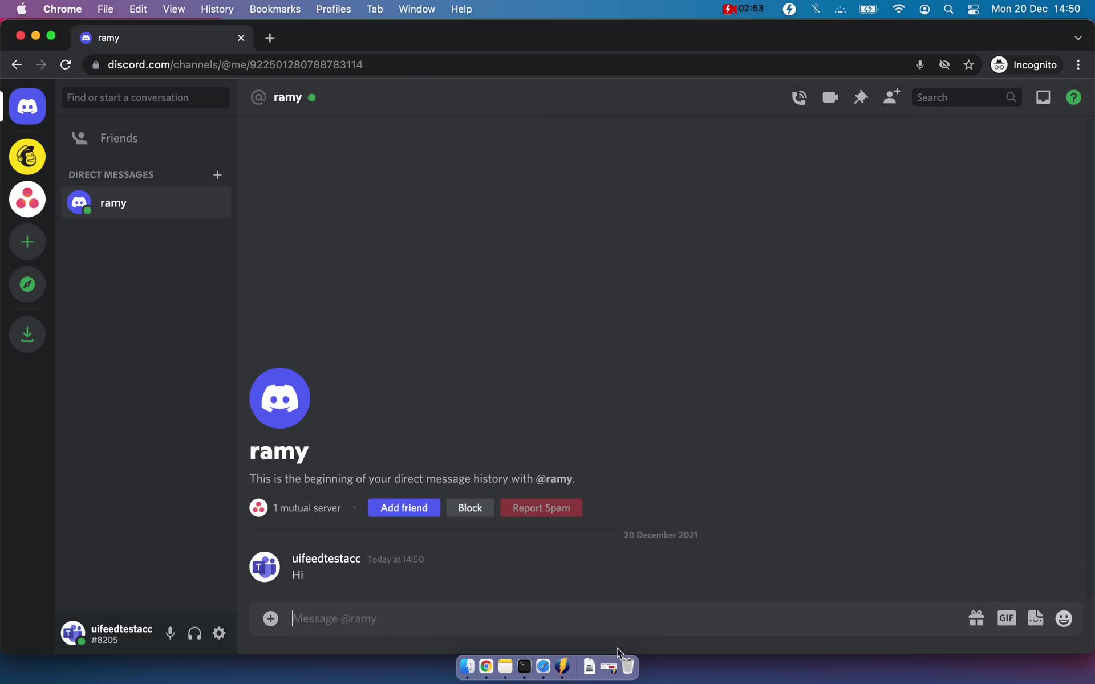Open Chrome Profiles menu
This screenshot has height=684, width=1095.
pos(334,9)
